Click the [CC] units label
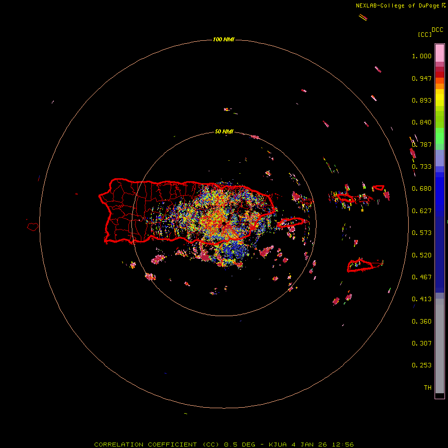Image resolution: width=448 pixels, height=448 pixels. (x=425, y=34)
